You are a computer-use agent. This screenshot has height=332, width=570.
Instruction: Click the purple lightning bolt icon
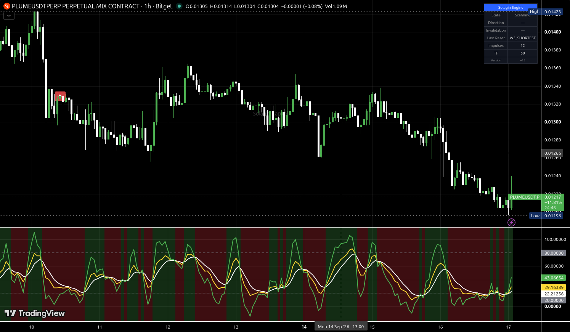coord(511,222)
